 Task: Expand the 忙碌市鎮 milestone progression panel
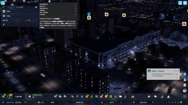point(19,97)
